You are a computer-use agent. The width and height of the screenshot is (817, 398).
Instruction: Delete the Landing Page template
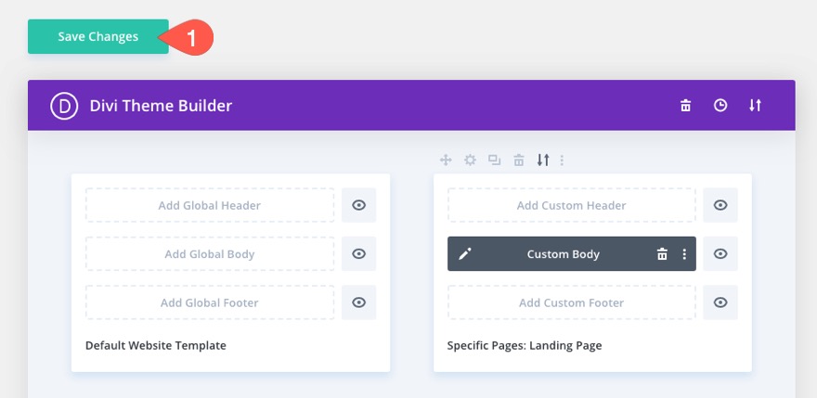click(x=519, y=160)
